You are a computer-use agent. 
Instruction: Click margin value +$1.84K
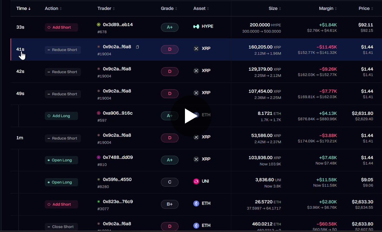point(328,25)
